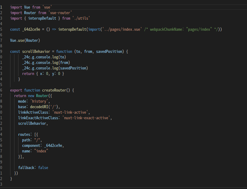Select the "index" route name string

pyautogui.click(x=41, y=151)
